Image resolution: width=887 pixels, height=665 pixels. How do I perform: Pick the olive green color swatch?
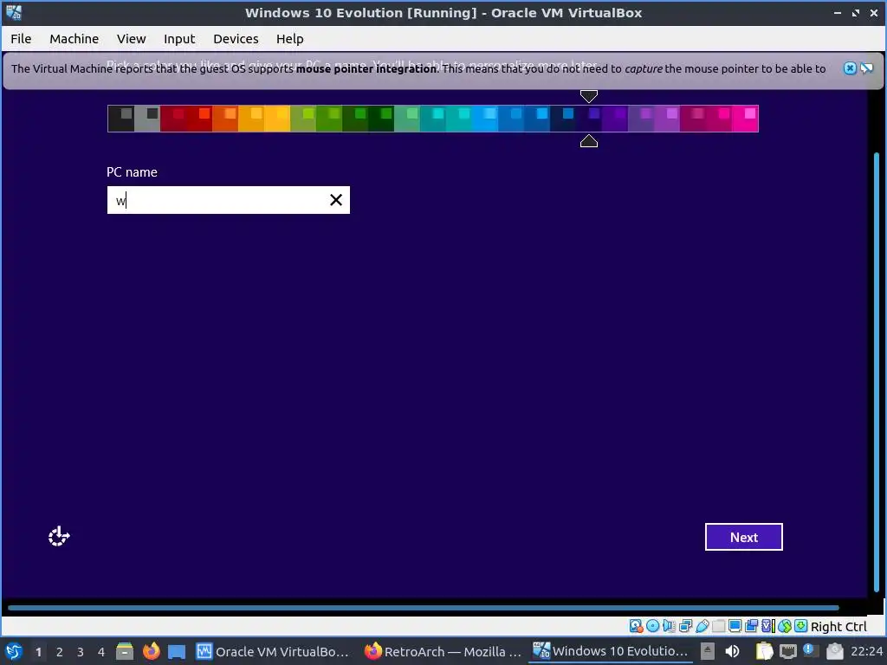point(303,119)
